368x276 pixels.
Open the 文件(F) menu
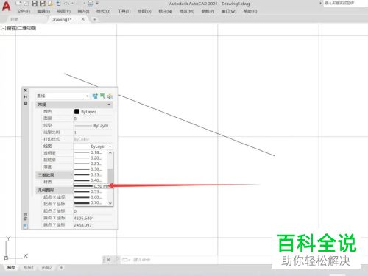coord(24,11)
